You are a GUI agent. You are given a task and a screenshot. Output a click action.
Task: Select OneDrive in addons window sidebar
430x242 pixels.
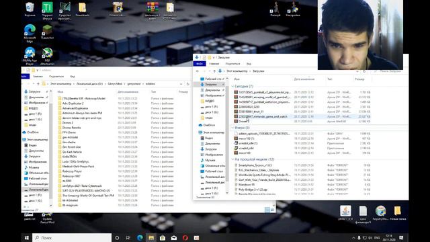tap(32, 132)
